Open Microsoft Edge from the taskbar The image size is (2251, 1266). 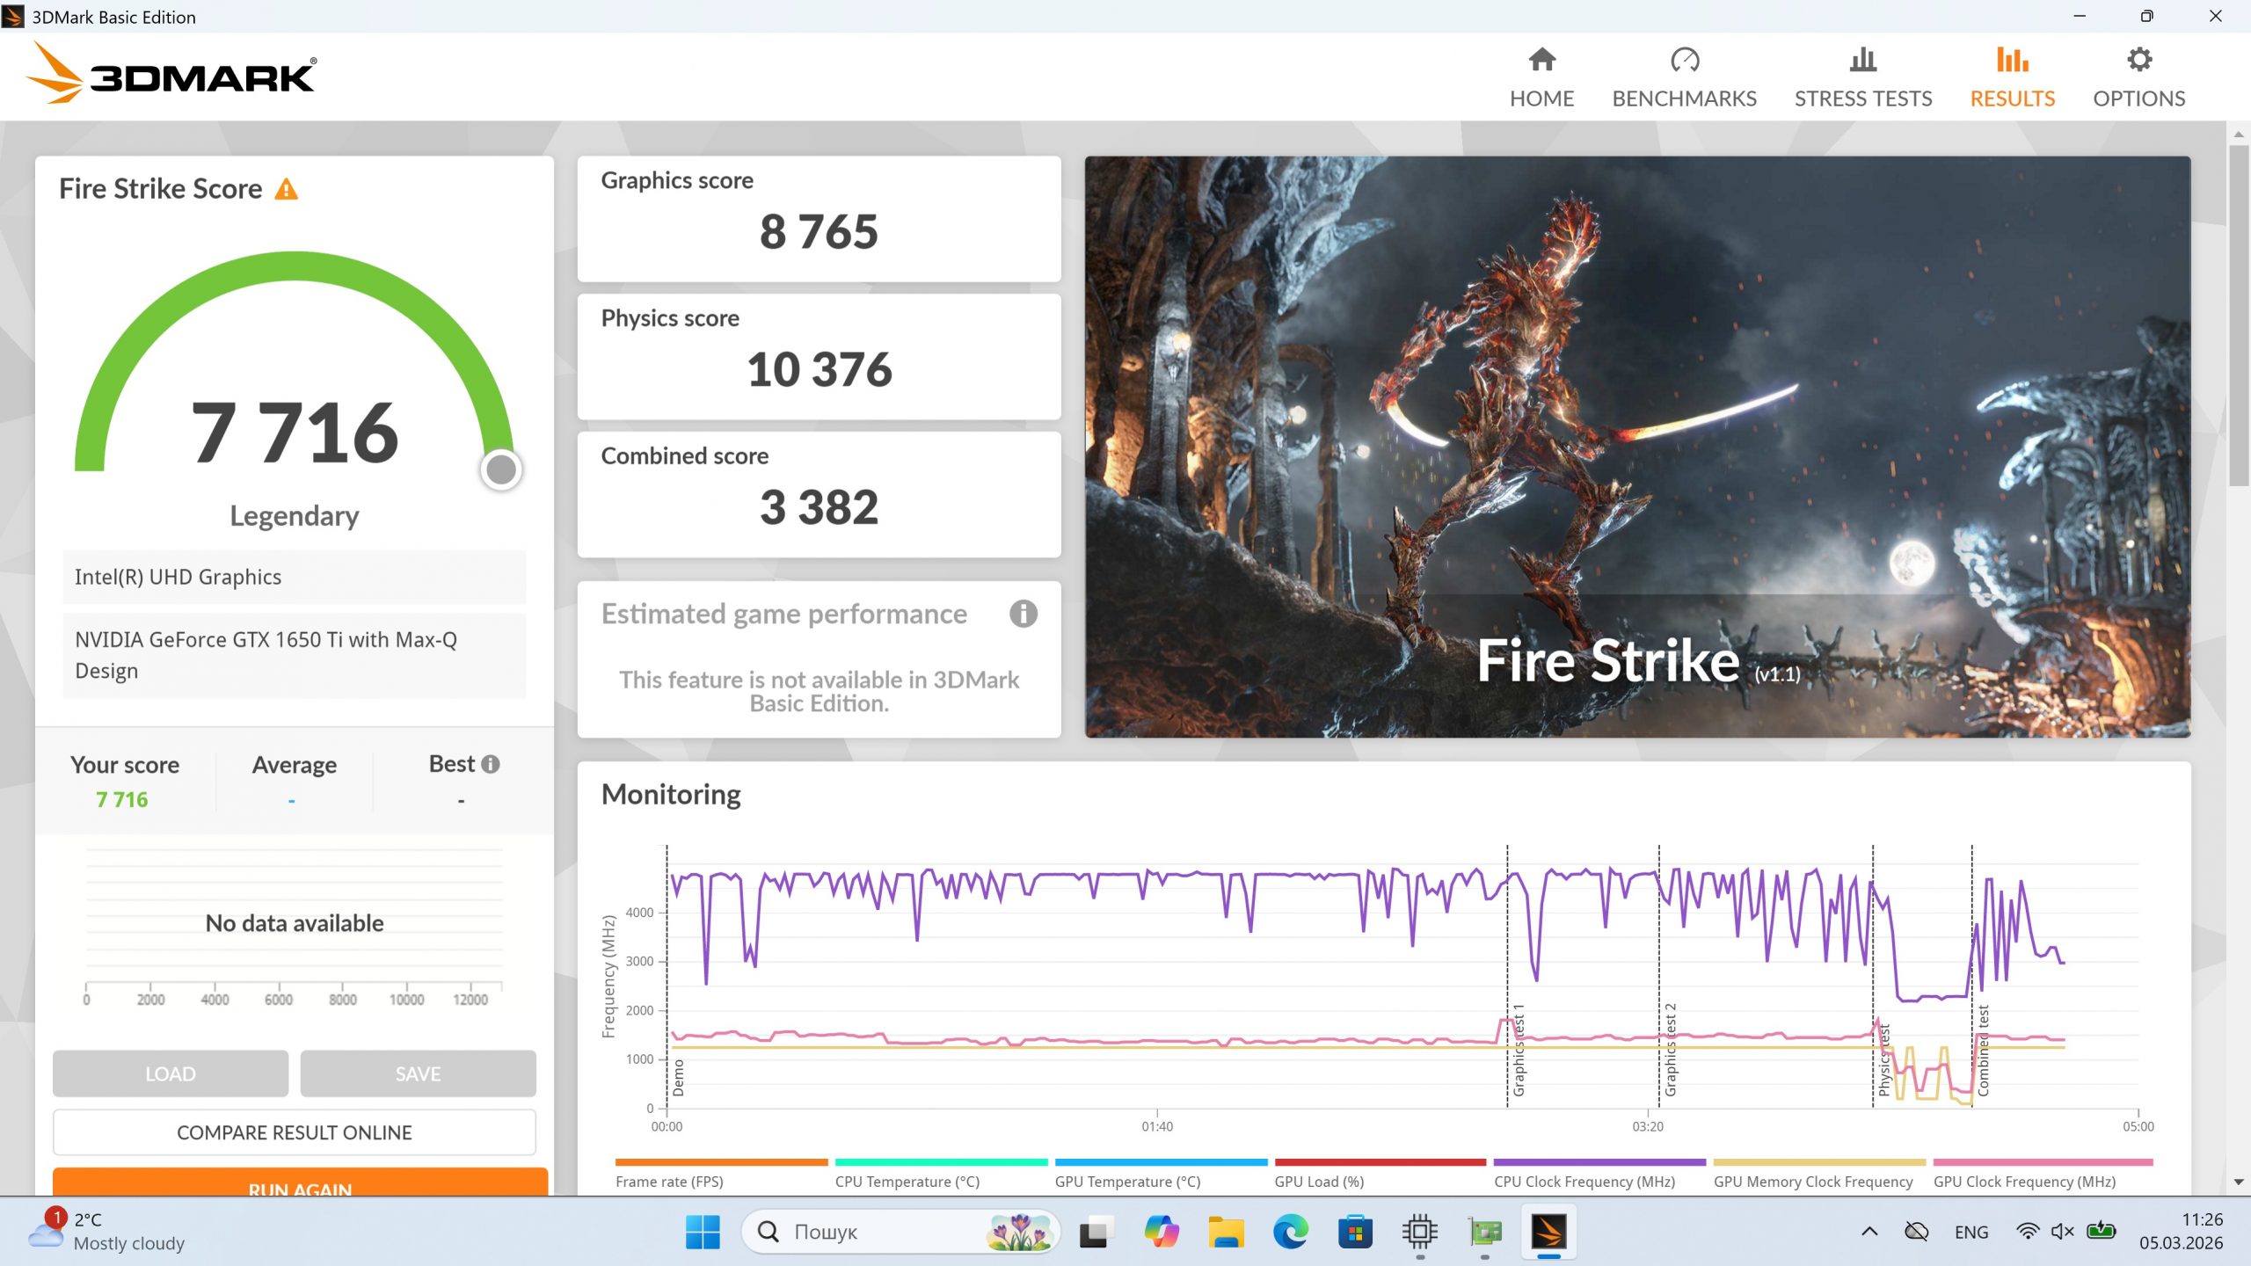(x=1290, y=1232)
